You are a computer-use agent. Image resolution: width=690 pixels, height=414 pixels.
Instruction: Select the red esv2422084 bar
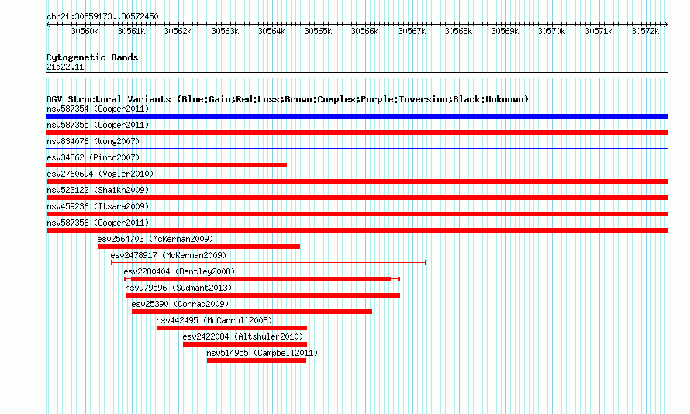tap(245, 344)
